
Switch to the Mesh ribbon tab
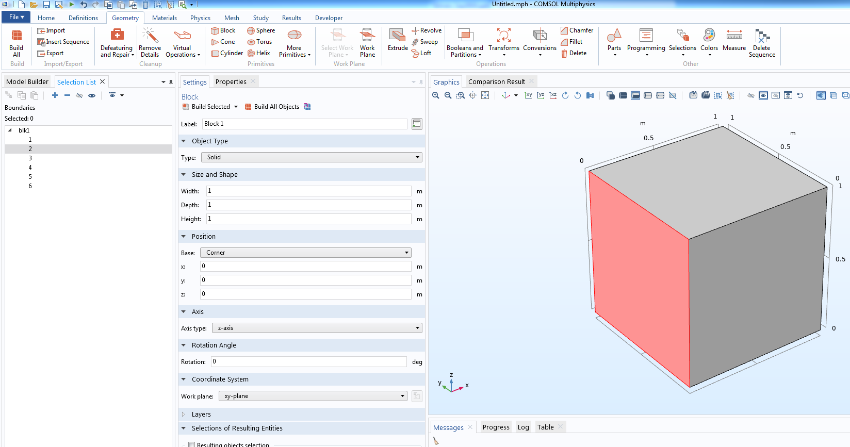[x=232, y=18]
